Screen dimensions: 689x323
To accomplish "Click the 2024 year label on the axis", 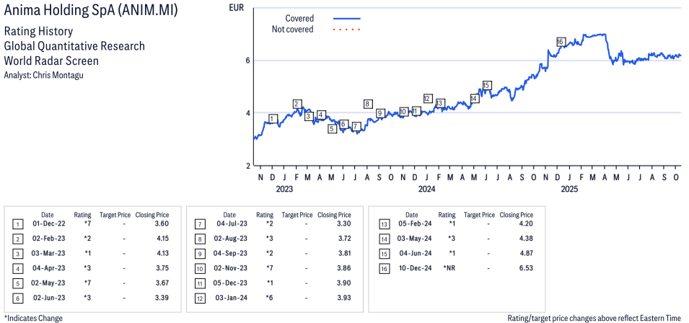I will (426, 190).
